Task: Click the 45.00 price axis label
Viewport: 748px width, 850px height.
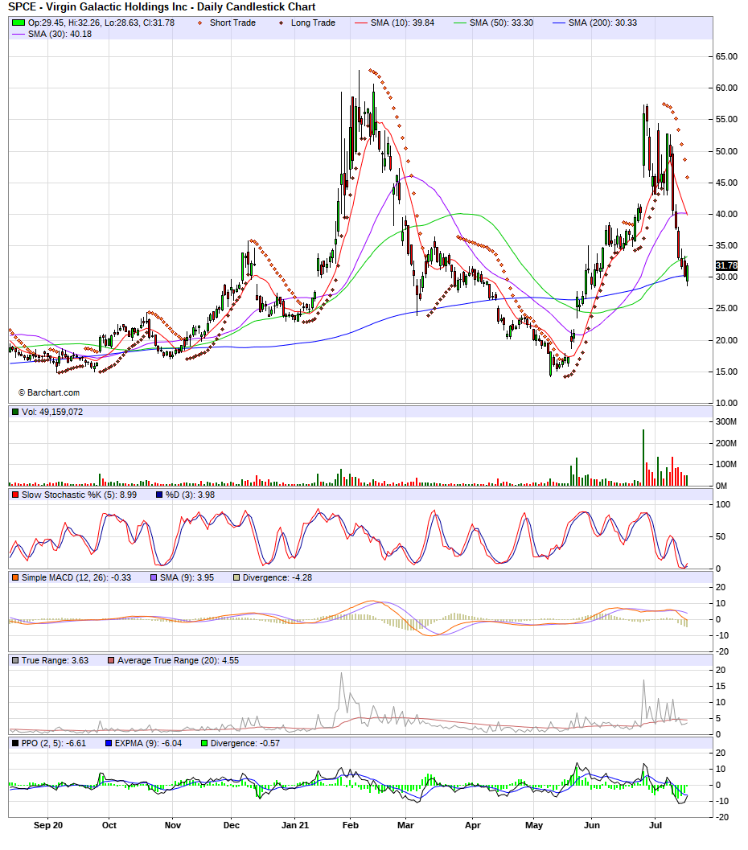Action: (726, 183)
